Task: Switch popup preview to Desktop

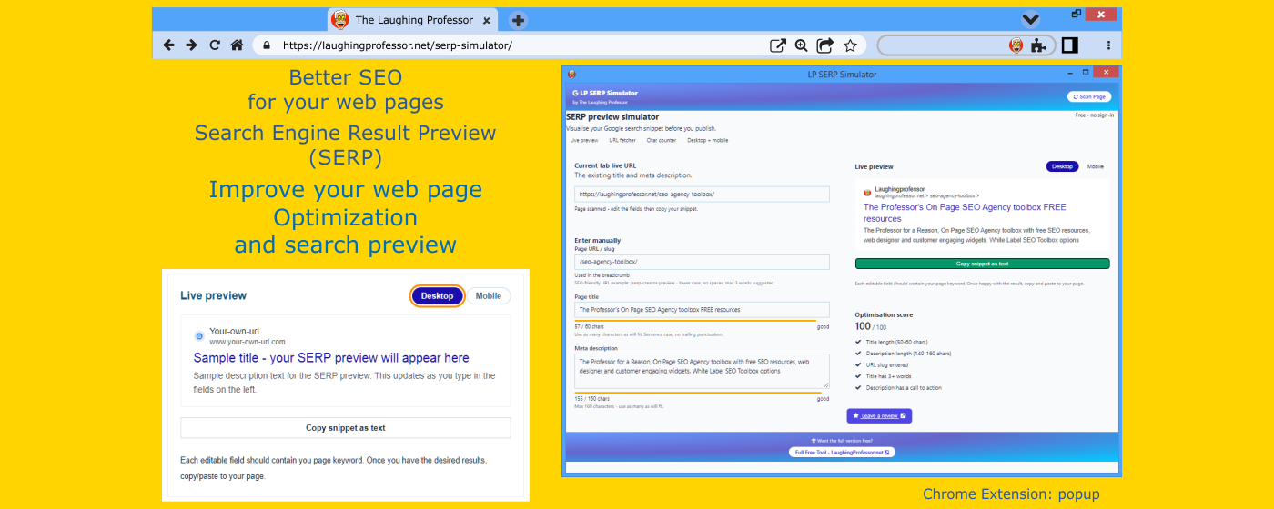Action: tap(1062, 166)
